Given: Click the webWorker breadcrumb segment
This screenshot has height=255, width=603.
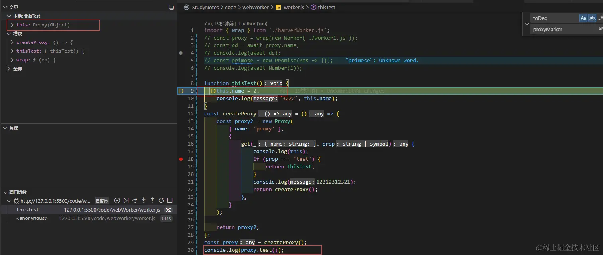Looking at the screenshot, I should coord(256,7).
